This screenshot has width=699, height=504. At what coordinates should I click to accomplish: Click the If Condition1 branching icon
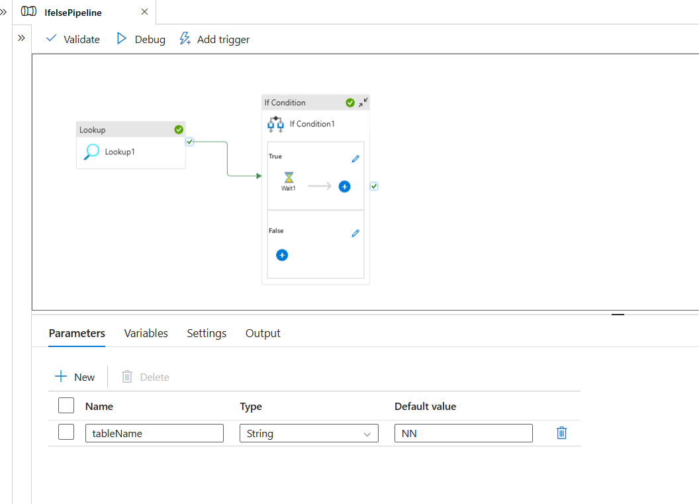pos(275,124)
